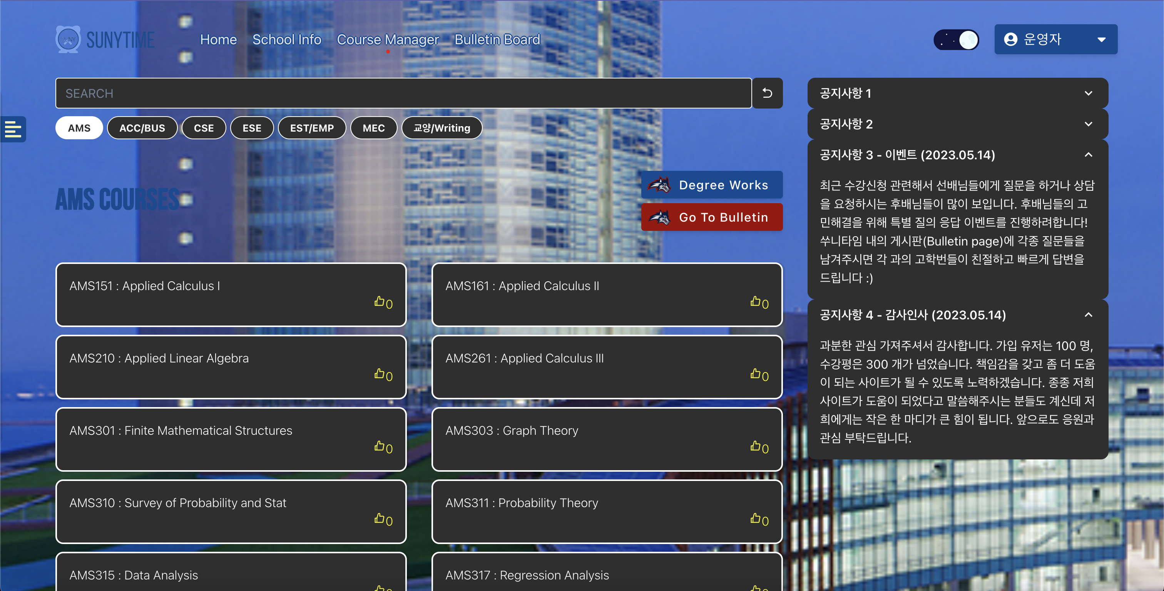This screenshot has width=1164, height=591.
Task: Select the ACC/BUS filter chip
Action: pyautogui.click(x=142, y=128)
